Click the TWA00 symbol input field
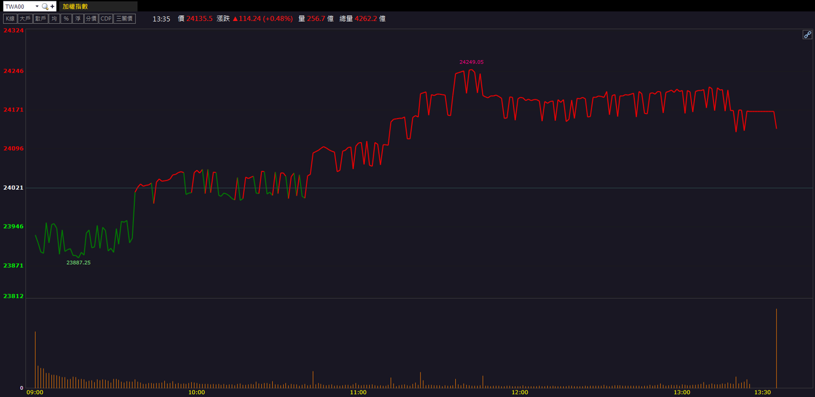 point(18,7)
